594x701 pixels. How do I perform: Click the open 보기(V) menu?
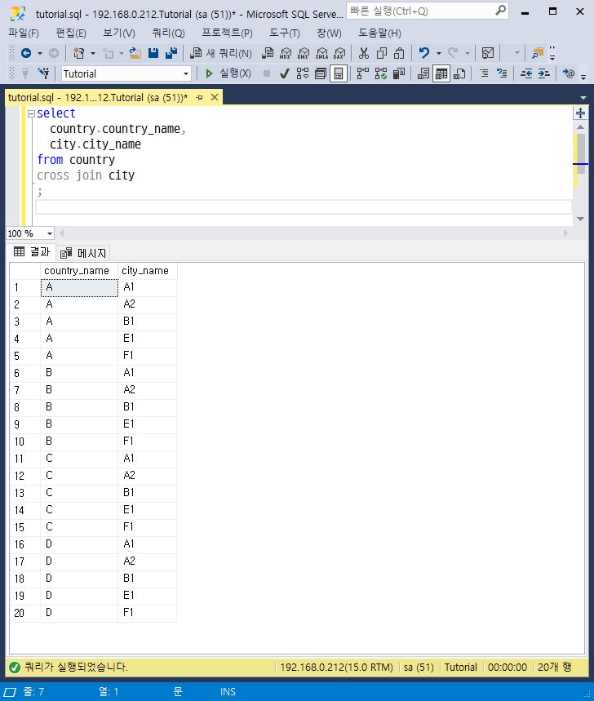pos(119,33)
